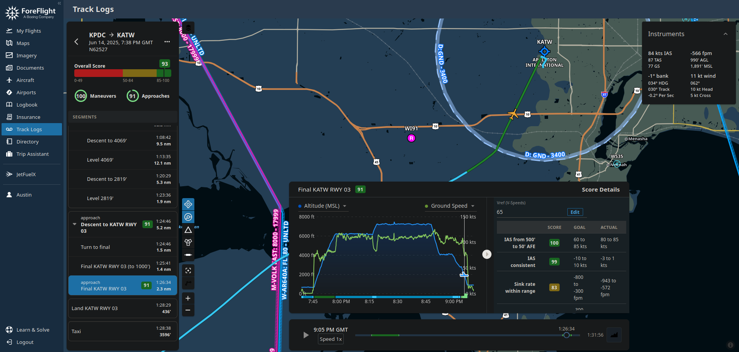Click the Maneuvers score 100 circle

tap(81, 96)
